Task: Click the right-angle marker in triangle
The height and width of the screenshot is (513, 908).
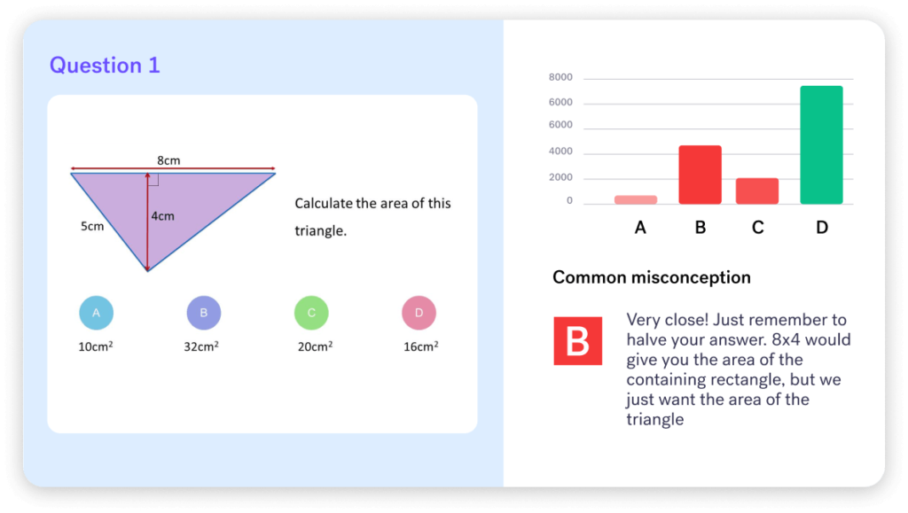Action: point(153,180)
